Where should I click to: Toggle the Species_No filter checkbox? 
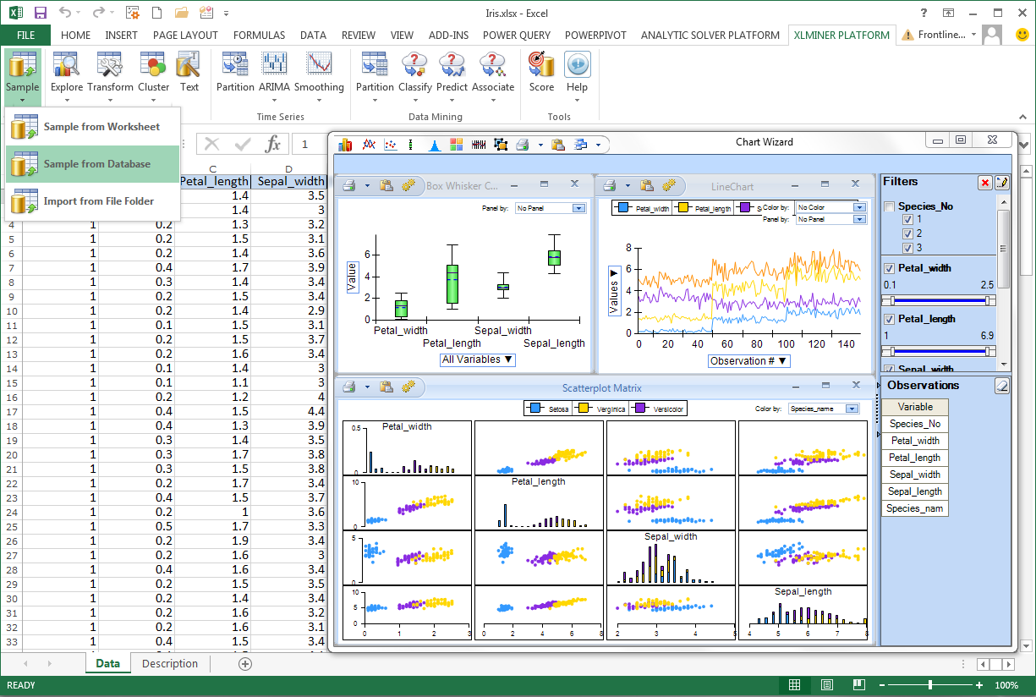click(x=889, y=206)
